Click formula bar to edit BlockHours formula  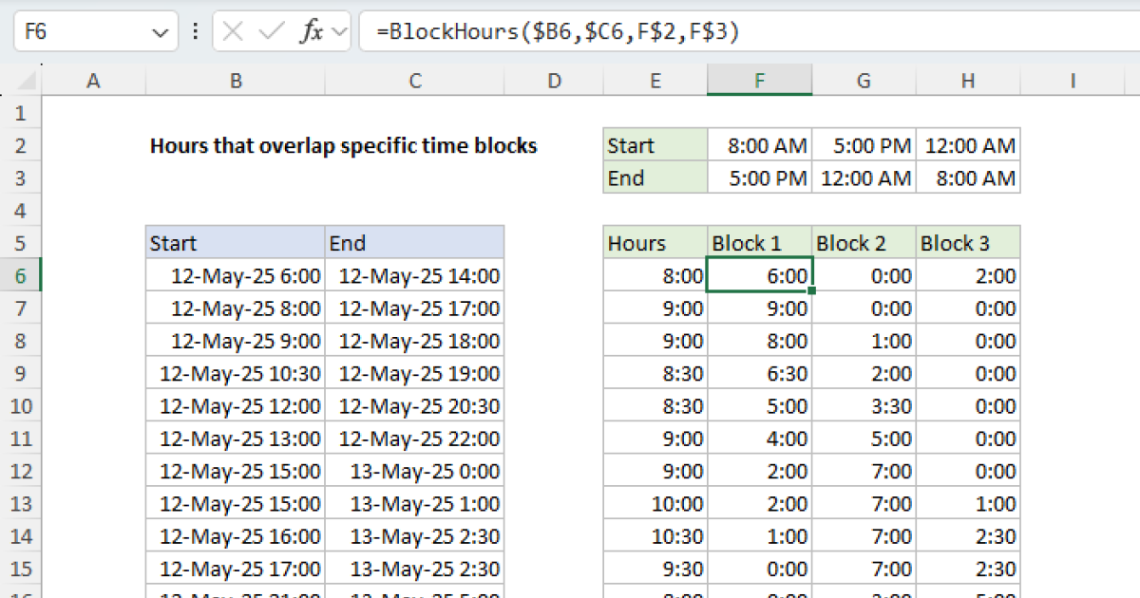tap(570, 29)
